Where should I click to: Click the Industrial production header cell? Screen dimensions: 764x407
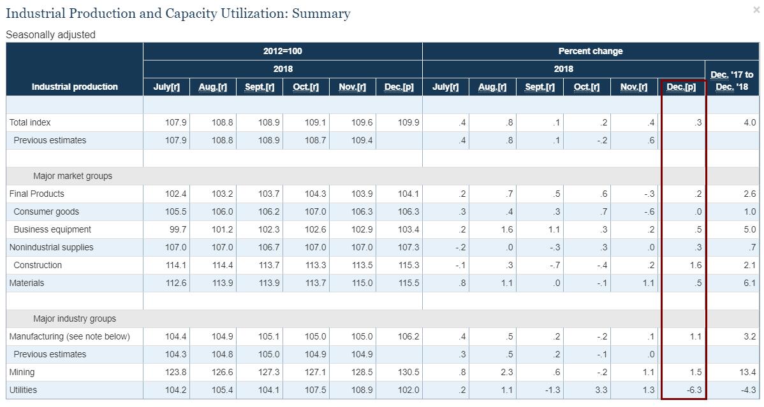pyautogui.click(x=75, y=87)
